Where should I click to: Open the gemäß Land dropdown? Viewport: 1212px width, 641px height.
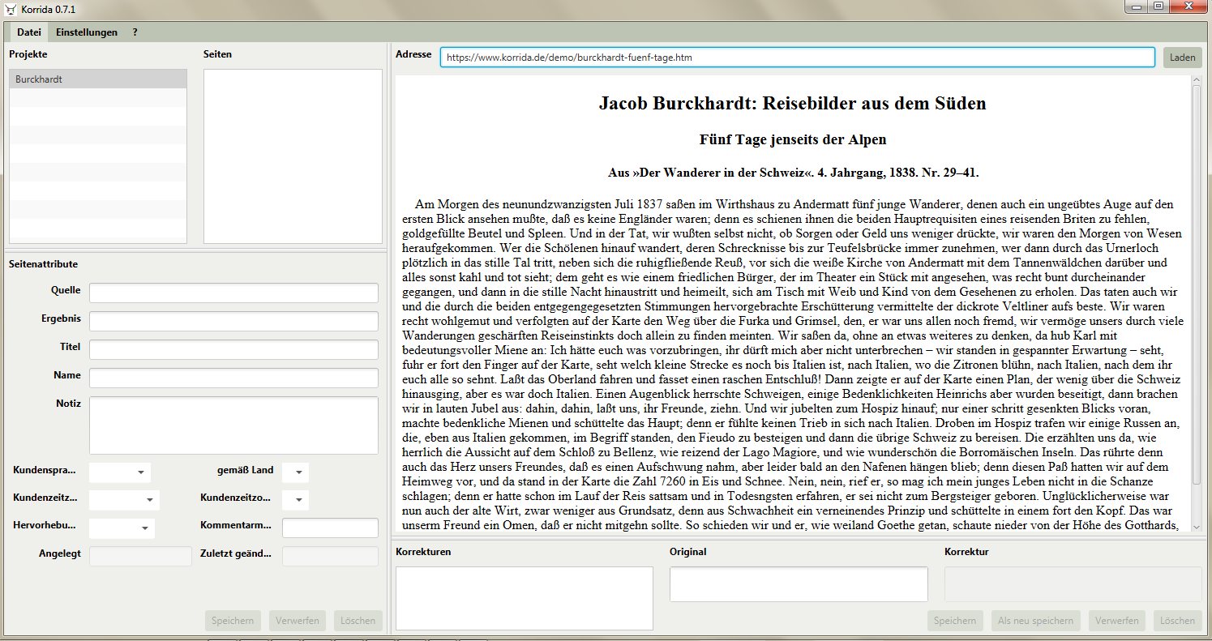295,472
